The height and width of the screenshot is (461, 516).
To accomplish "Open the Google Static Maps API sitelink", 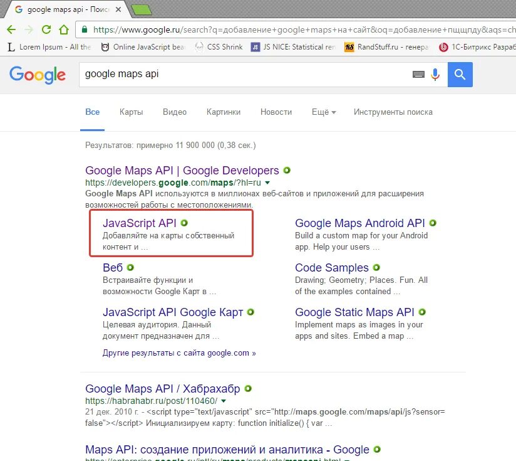I will [x=354, y=312].
